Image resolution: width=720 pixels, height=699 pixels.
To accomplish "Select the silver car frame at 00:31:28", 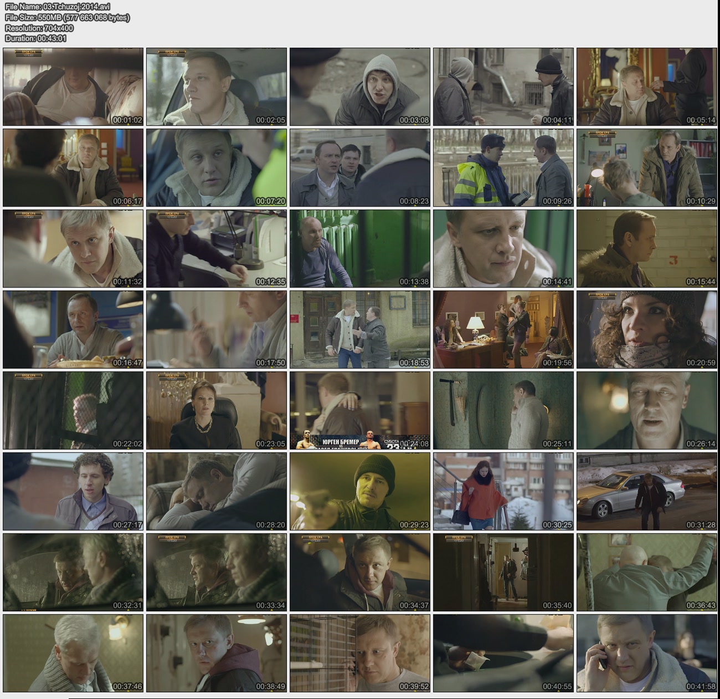I will pos(646,491).
